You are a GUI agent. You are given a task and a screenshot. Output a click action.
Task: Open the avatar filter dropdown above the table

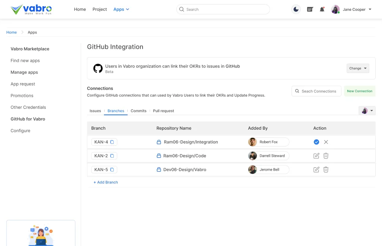click(x=367, y=111)
